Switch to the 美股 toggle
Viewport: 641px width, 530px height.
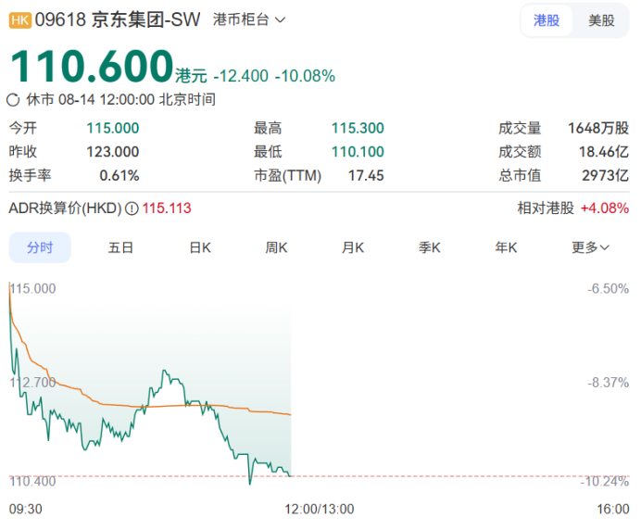[601, 20]
